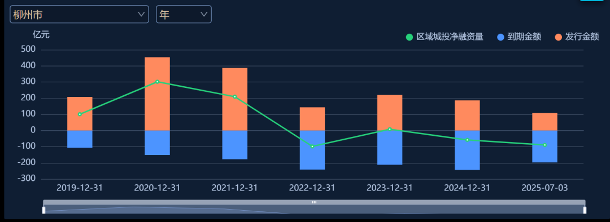Image resolution: width=610 pixels, height=222 pixels.
Task: Click the line point at 2023-12-31
Action: [x=389, y=129]
